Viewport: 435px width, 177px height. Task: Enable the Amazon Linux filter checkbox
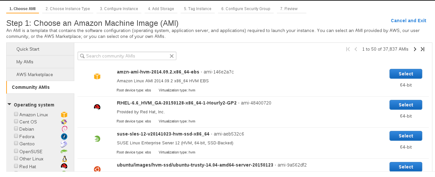[x=16, y=114]
